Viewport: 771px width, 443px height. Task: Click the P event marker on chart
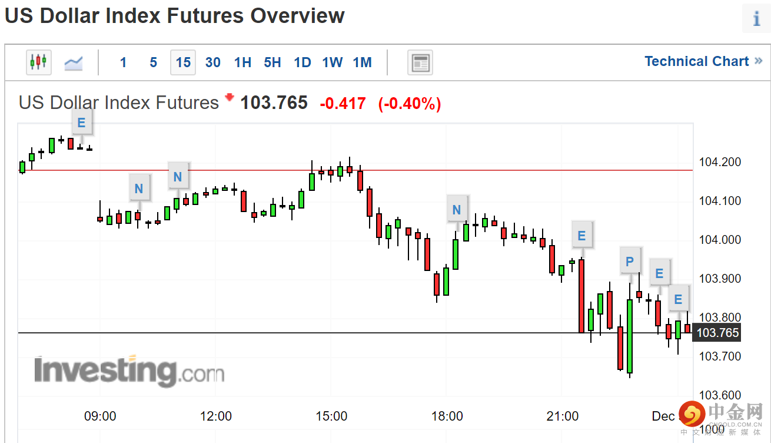(x=630, y=261)
